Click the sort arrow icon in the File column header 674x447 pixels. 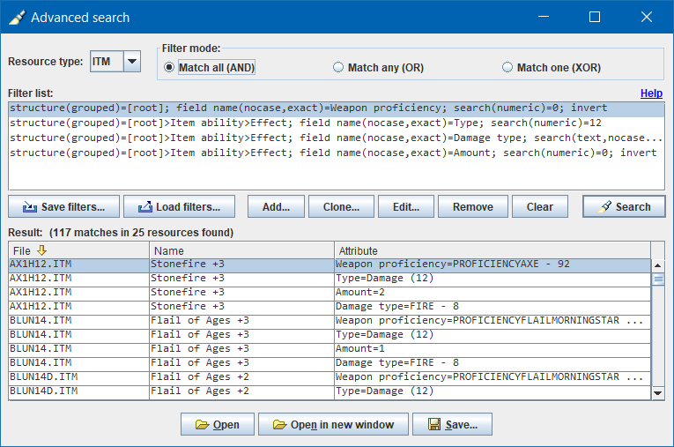[x=41, y=250]
